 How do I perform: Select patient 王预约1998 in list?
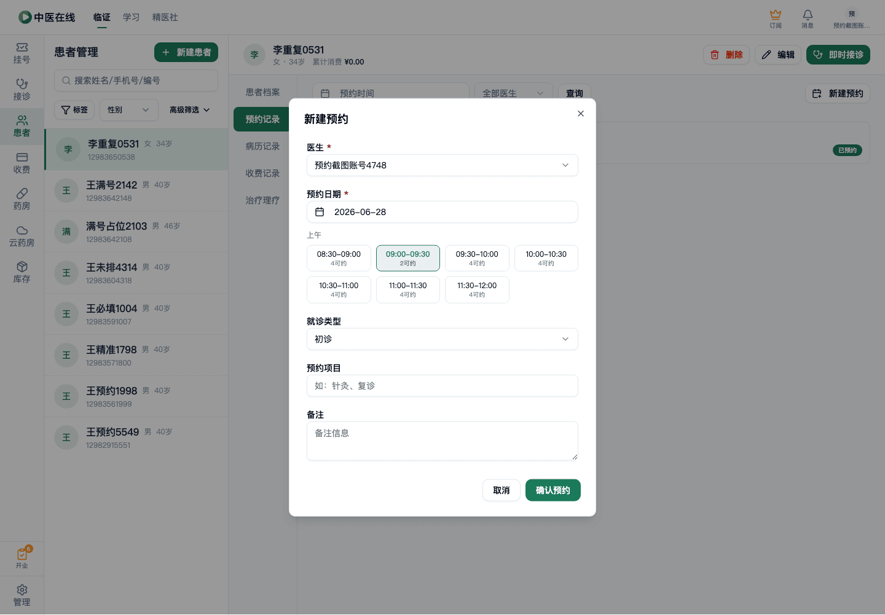136,397
